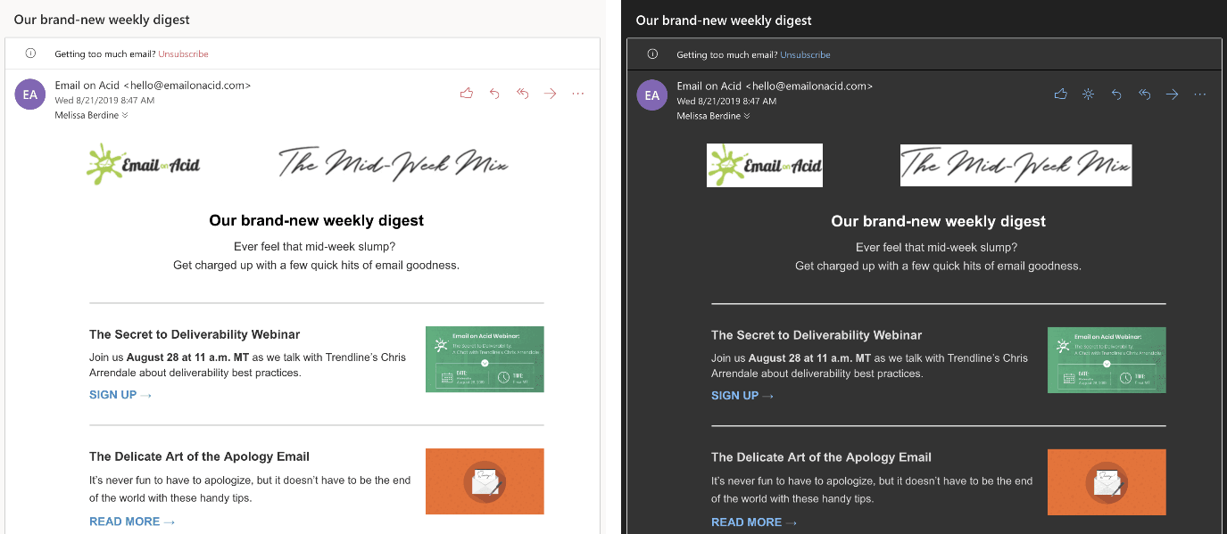Open the green webinar promo image
The image size is (1227, 534).
[485, 359]
